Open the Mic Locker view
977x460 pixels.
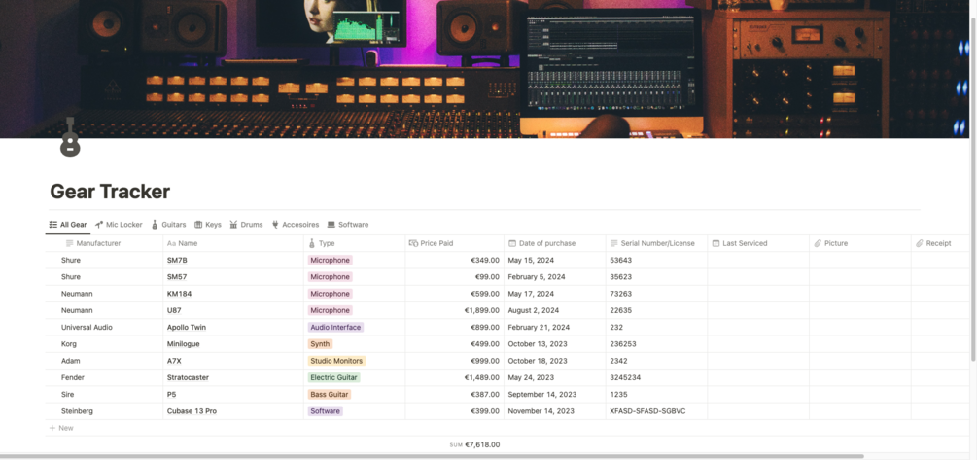(119, 225)
